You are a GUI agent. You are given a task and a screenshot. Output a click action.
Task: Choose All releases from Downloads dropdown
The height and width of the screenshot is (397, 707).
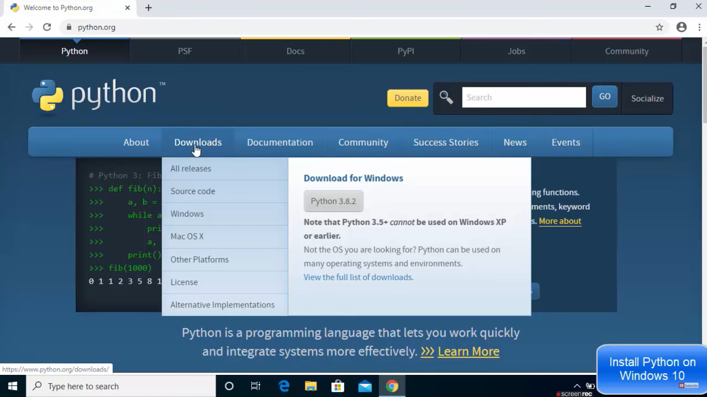coord(225,169)
